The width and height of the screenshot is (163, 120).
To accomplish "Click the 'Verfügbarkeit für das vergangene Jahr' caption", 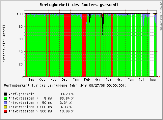I will click(41, 86).
